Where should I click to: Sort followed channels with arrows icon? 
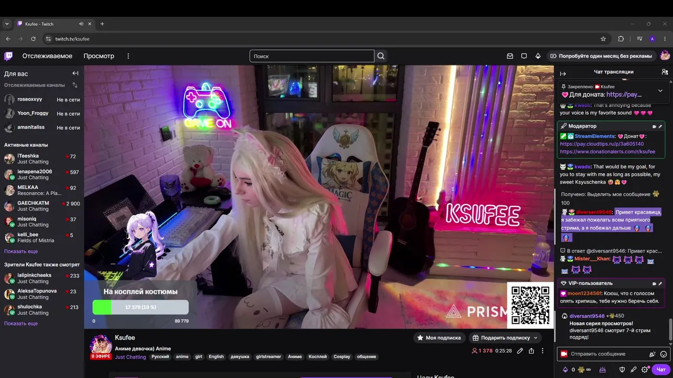click(75, 85)
